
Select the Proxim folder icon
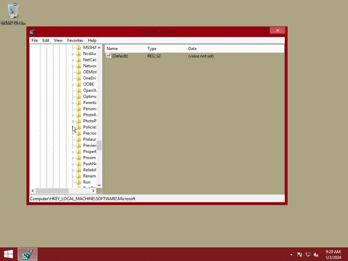[79, 158]
